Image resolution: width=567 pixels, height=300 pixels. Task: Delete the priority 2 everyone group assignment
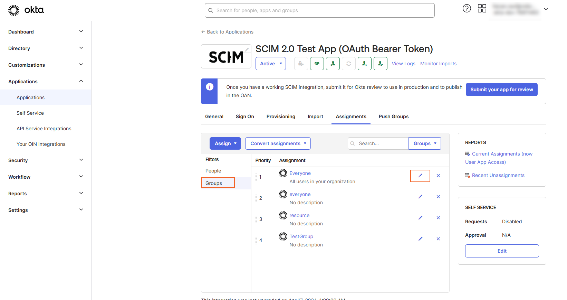pos(438,197)
